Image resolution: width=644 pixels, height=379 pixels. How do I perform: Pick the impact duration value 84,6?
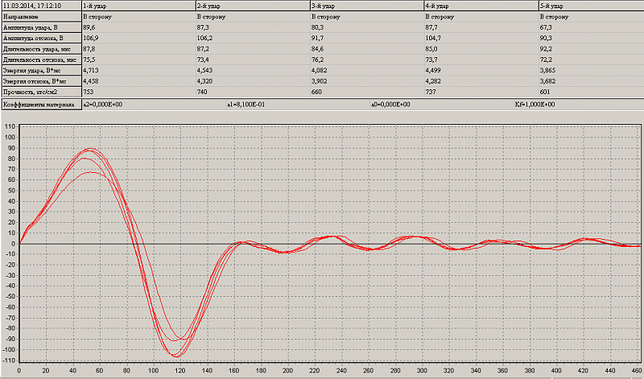click(319, 49)
